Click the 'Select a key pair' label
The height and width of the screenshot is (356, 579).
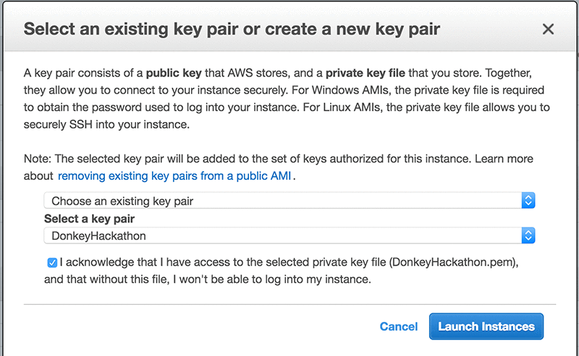[x=89, y=219]
